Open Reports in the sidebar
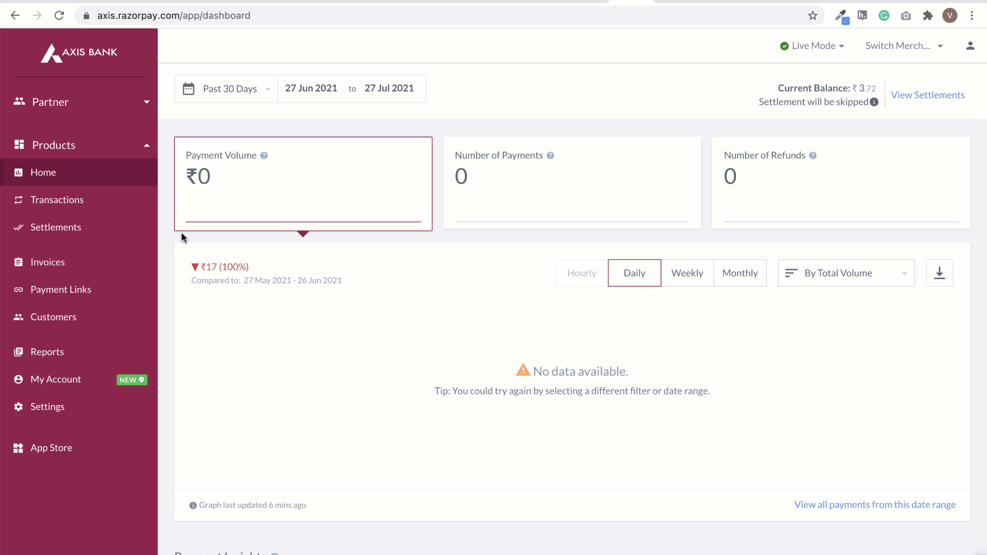Viewport: 987px width, 555px height. (x=79, y=352)
